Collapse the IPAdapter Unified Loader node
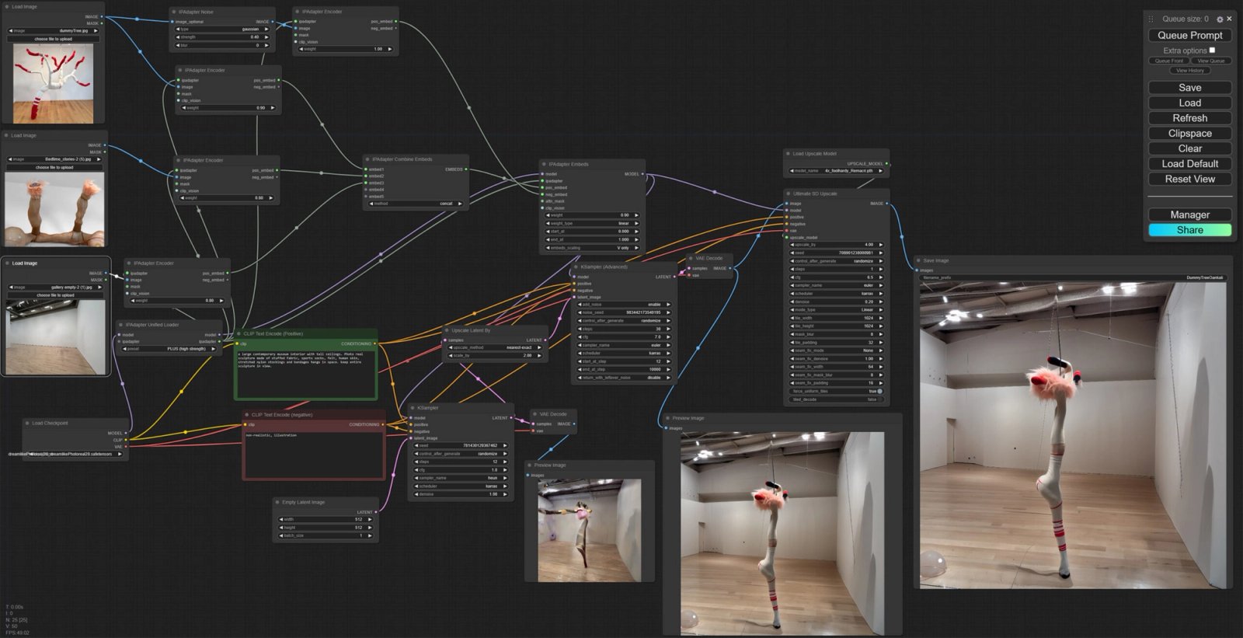1243x638 pixels. (x=120, y=325)
